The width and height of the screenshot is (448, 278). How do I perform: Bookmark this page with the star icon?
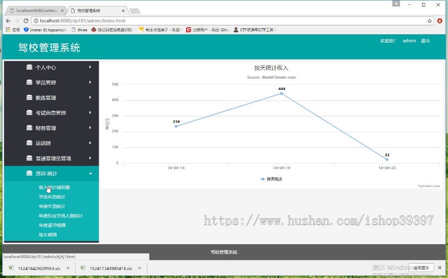pyautogui.click(x=430, y=21)
